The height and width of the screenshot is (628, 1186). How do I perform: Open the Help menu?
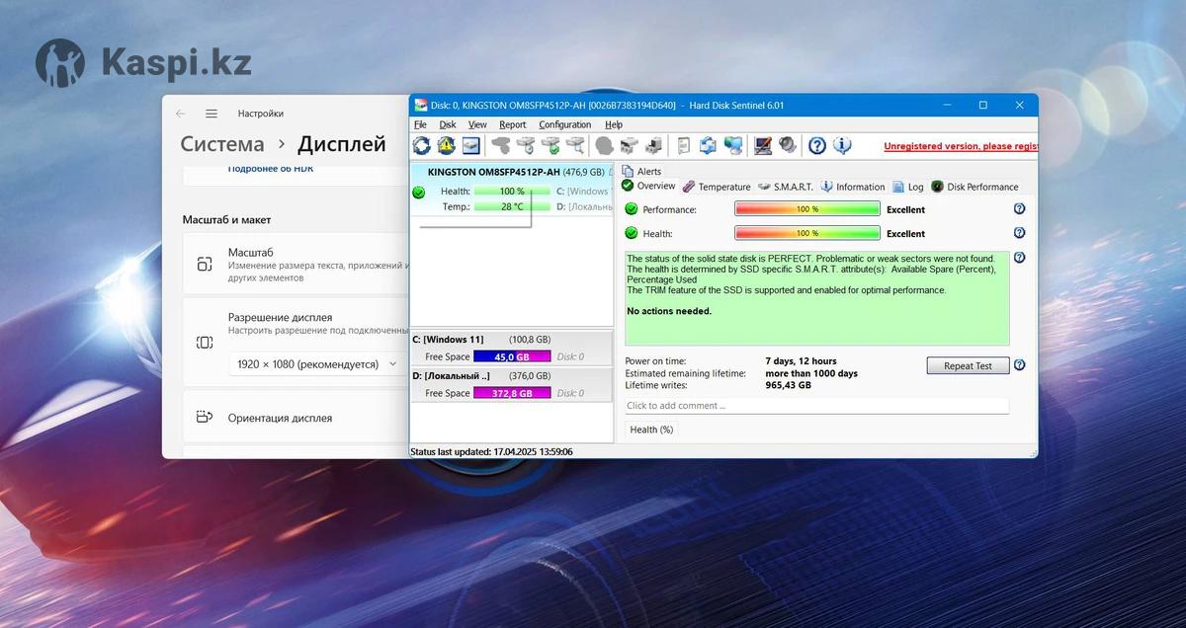click(x=614, y=124)
